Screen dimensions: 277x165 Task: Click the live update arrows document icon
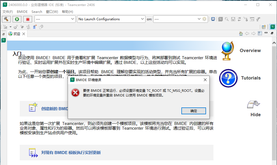coord(33,153)
